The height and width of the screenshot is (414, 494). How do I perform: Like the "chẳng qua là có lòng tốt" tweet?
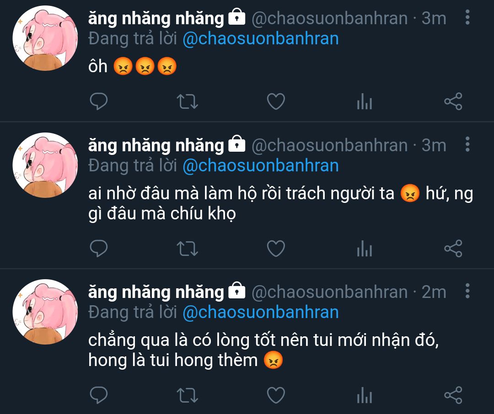pyautogui.click(x=276, y=395)
